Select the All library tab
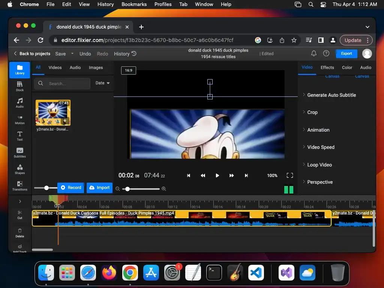Viewport: 384px width, 288px height. (38, 67)
